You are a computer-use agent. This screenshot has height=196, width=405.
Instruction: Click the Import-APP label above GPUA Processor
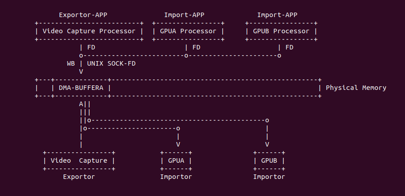[184, 15]
